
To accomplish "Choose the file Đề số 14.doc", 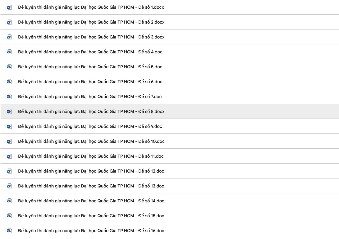I will pyautogui.click(x=170, y=201).
